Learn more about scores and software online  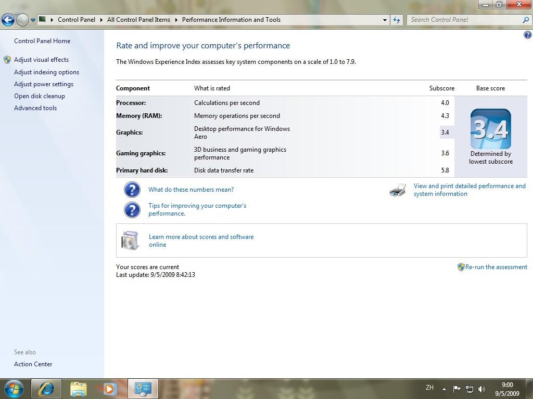click(201, 241)
